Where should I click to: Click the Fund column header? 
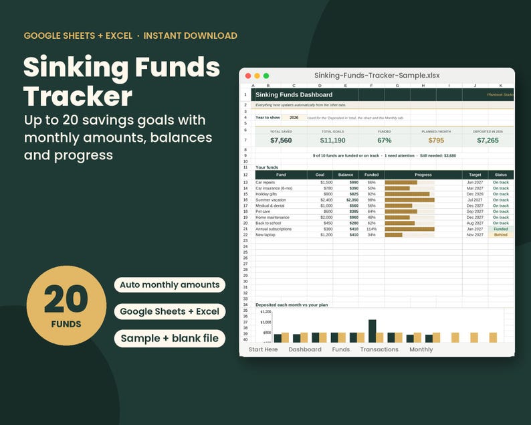[281, 175]
